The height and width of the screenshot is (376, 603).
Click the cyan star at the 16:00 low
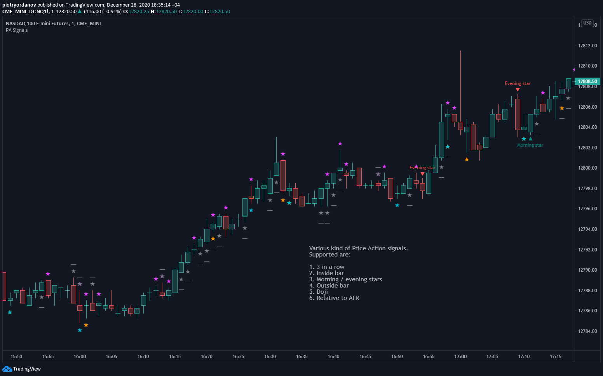click(80, 330)
